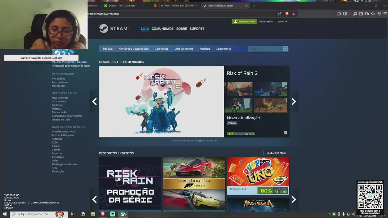The image size is (388, 218).
Task: Open the Brave Wallet icon
Action: 367,14
